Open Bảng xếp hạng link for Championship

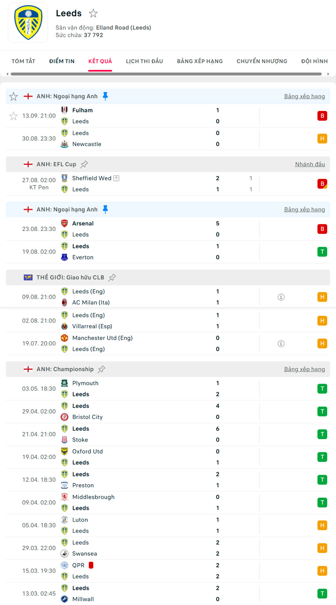pyautogui.click(x=304, y=369)
